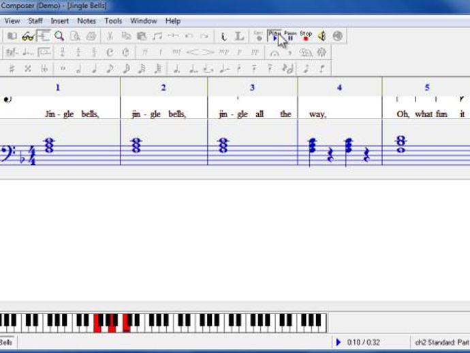Screen dimensions: 470x353
Task: Toggle the double flat accidental
Action: coord(44,69)
